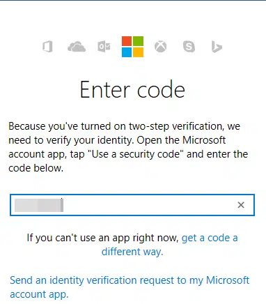Viewport: 266px width, 304px height.
Task: Click the 'get a code a' link text
Action: (x=210, y=238)
